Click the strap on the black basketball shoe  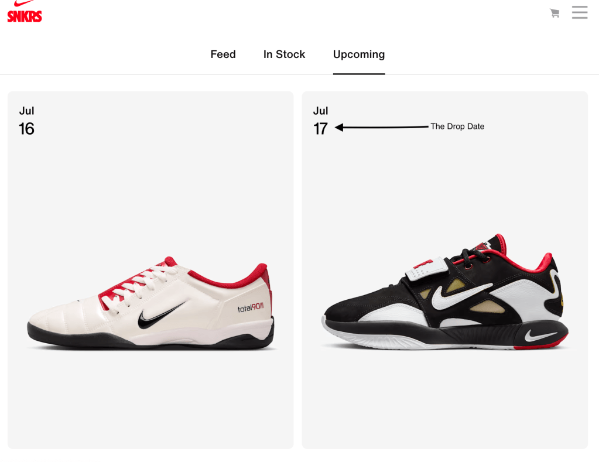(426, 269)
